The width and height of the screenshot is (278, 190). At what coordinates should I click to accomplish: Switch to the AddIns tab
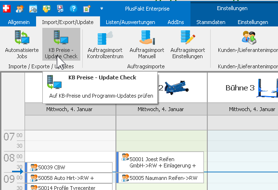(x=176, y=22)
